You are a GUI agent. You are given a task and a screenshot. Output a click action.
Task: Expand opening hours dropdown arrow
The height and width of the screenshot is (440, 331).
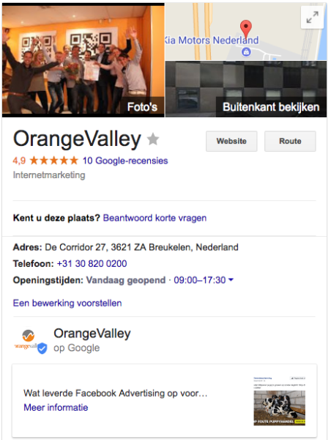coord(231,279)
